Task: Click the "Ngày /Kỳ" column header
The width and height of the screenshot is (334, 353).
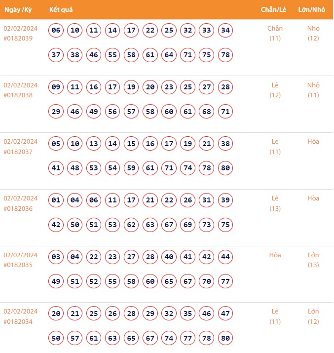Action: click(18, 10)
